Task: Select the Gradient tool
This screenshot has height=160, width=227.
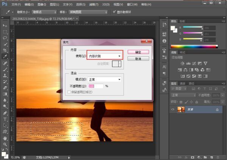Action: pos(5,94)
